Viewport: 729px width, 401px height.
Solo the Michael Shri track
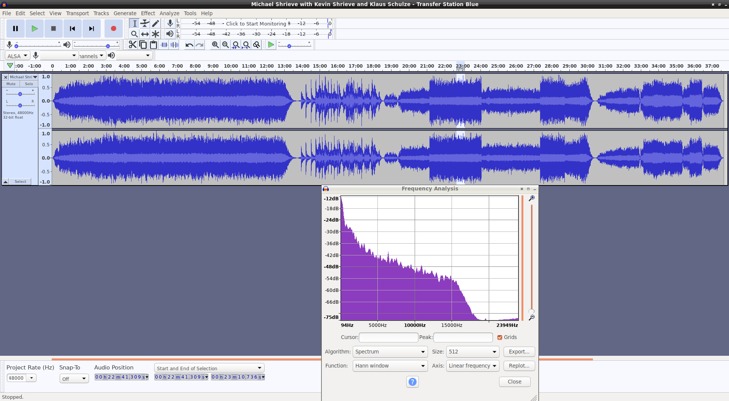[x=29, y=84]
